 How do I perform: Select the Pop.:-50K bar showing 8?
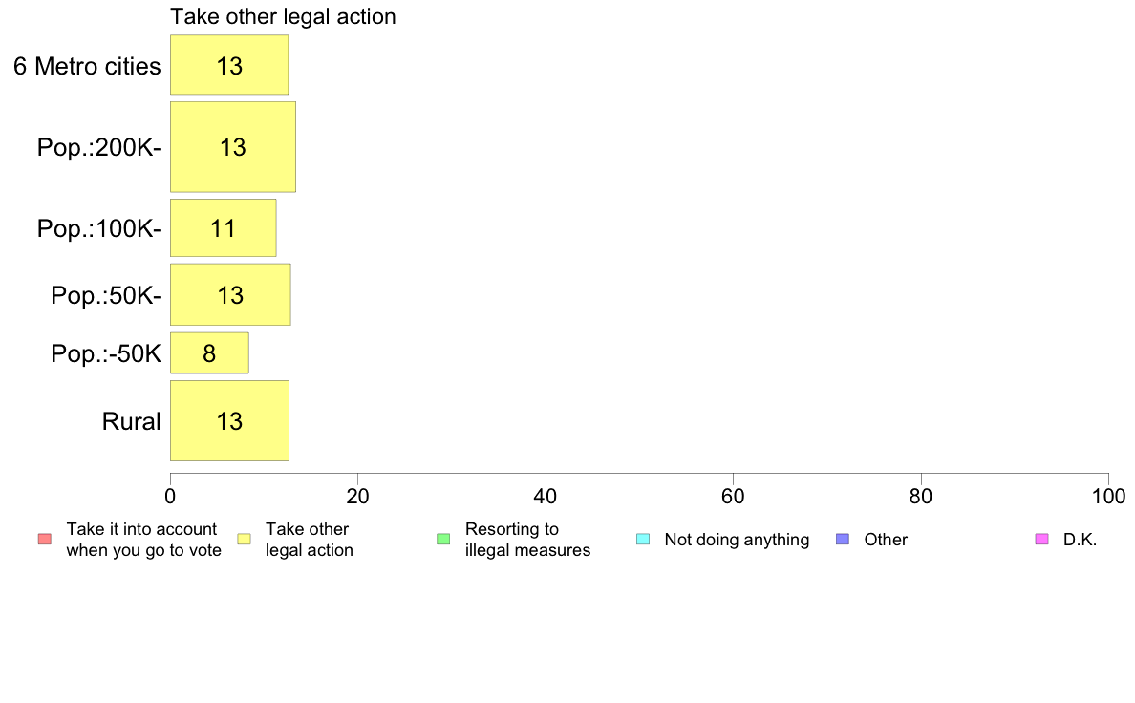click(x=209, y=353)
